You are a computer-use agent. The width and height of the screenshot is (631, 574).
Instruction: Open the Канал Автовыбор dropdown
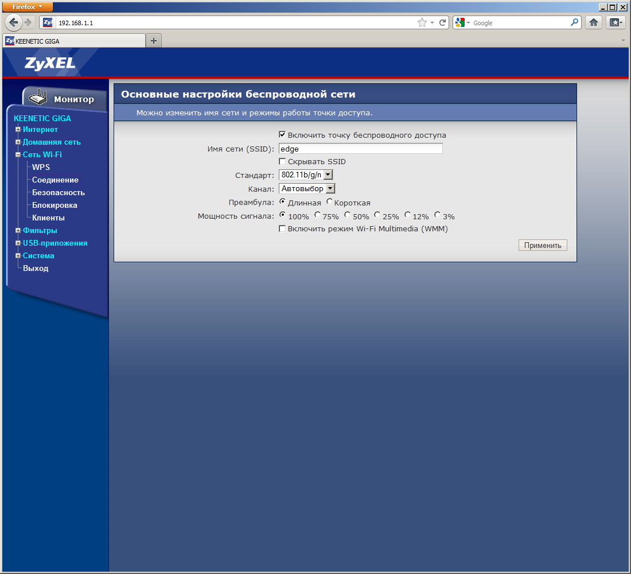(307, 188)
